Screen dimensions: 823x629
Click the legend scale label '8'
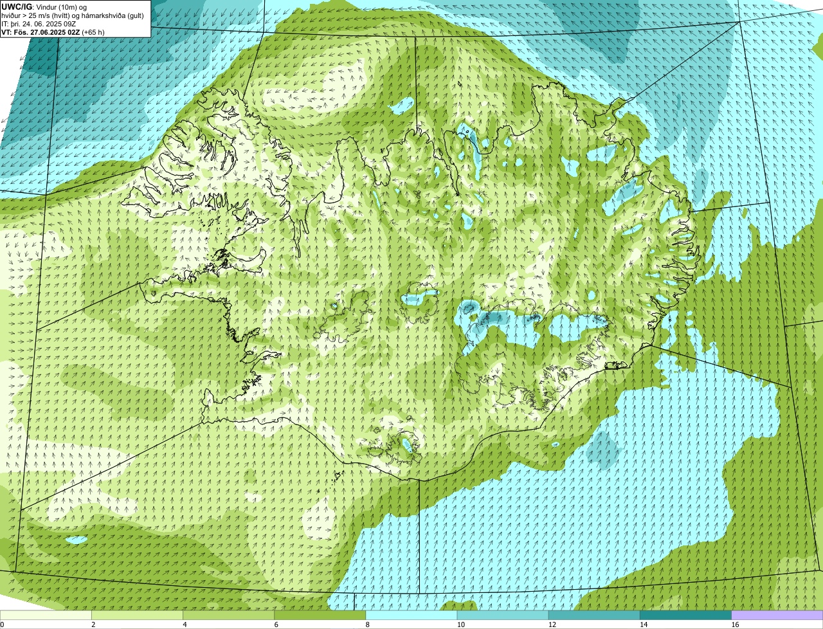[x=367, y=624]
